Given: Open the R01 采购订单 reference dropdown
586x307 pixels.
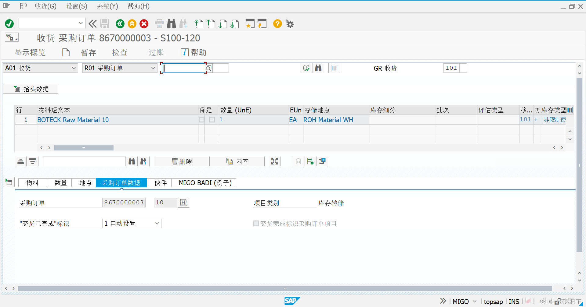Looking at the screenshot, I should pyautogui.click(x=153, y=68).
